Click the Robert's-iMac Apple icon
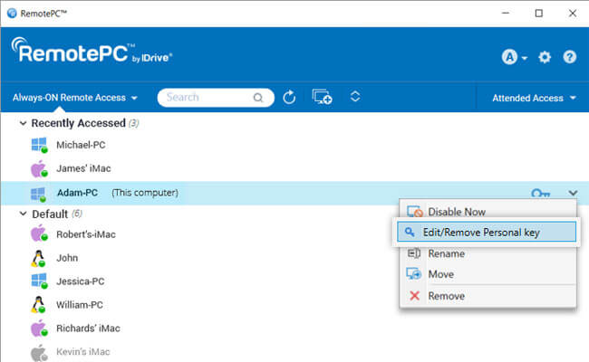 (39, 233)
